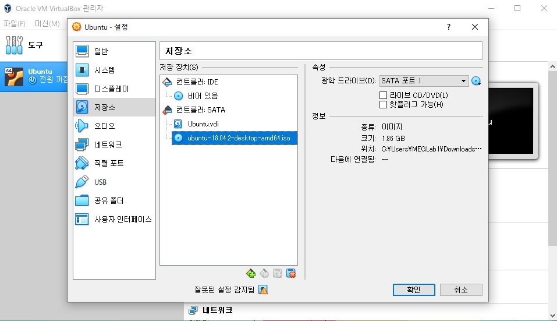The image size is (557, 321).
Task: Click the help question mark button
Action: (449, 27)
